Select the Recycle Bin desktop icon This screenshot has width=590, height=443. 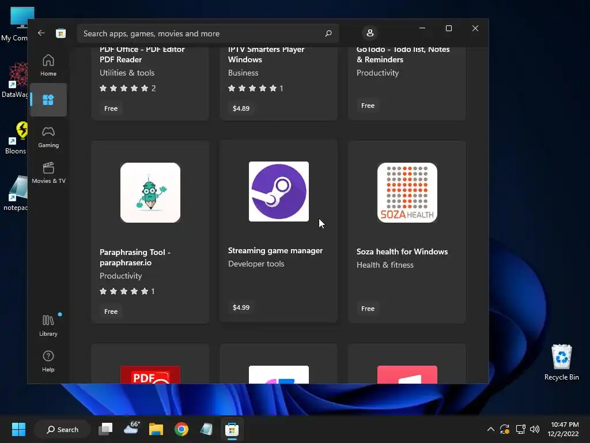(x=561, y=362)
